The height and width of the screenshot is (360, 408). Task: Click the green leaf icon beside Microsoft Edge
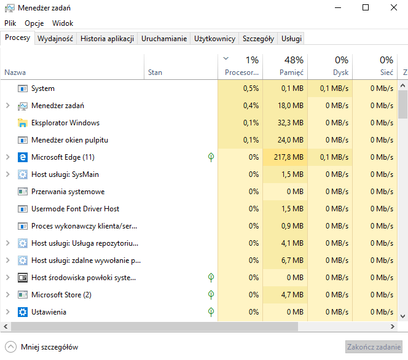[211, 157]
